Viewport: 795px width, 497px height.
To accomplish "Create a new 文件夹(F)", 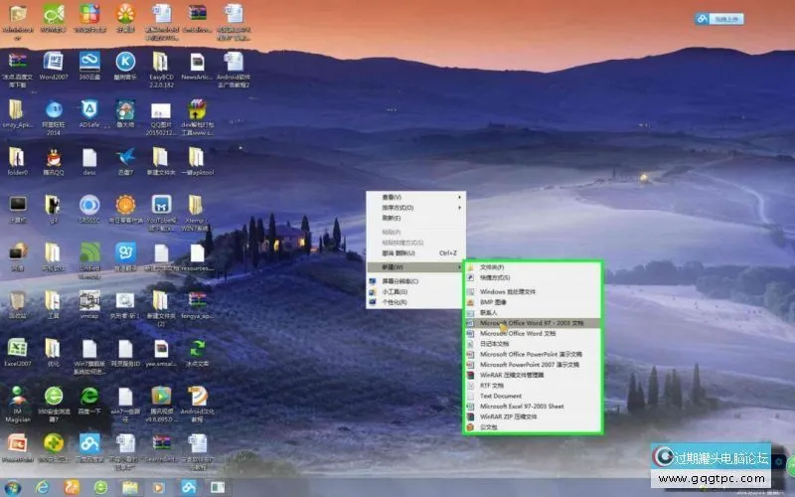I will [533, 267].
